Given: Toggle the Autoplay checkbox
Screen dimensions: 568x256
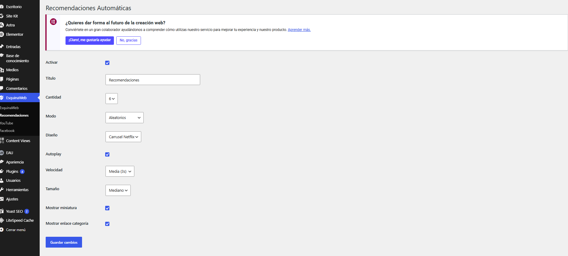Looking at the screenshot, I should tap(107, 154).
